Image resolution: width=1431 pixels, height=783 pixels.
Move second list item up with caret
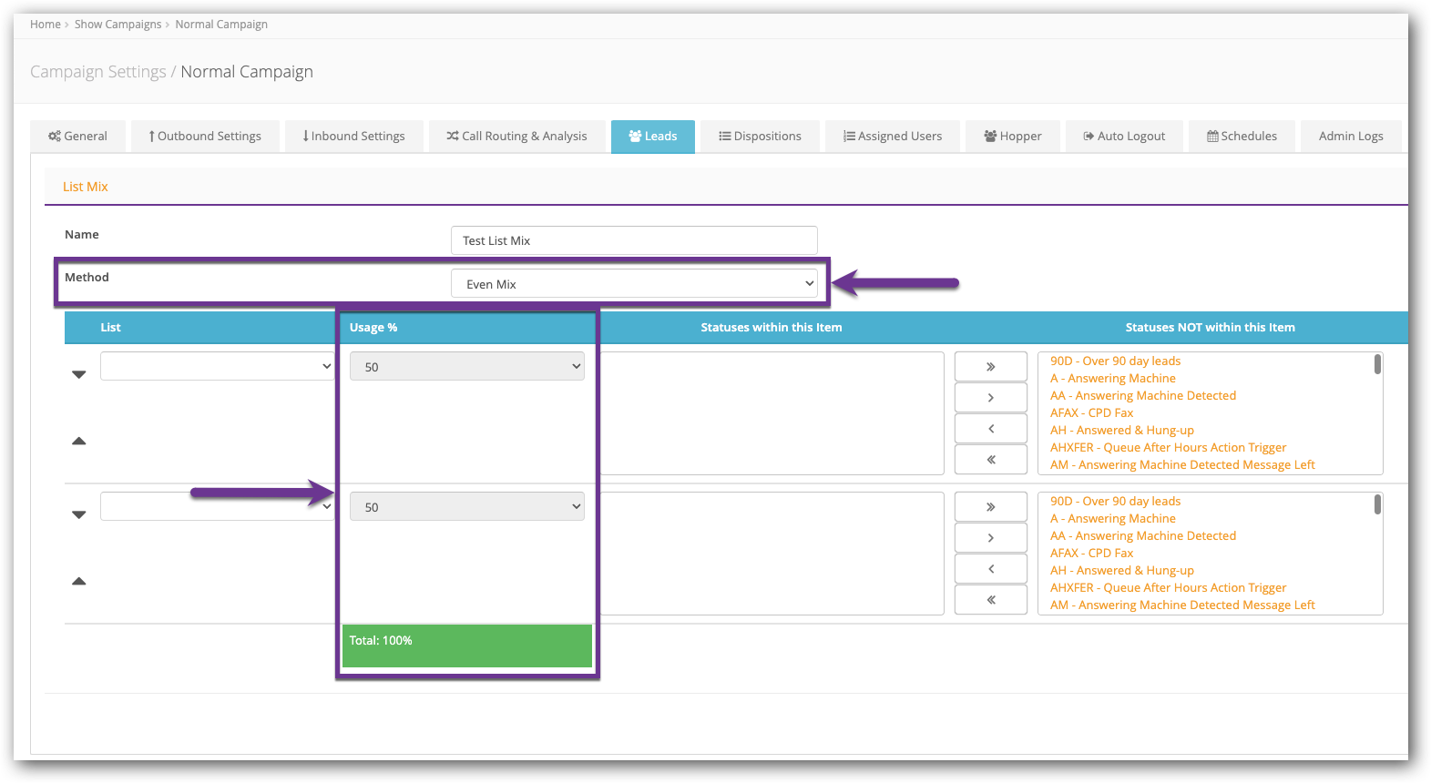(79, 581)
